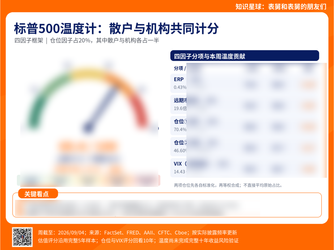Image resolution: width=334 pixels, height=250 pixels.
Task: Click the 标普500温度计 main title
Action: pyautogui.click(x=116, y=28)
